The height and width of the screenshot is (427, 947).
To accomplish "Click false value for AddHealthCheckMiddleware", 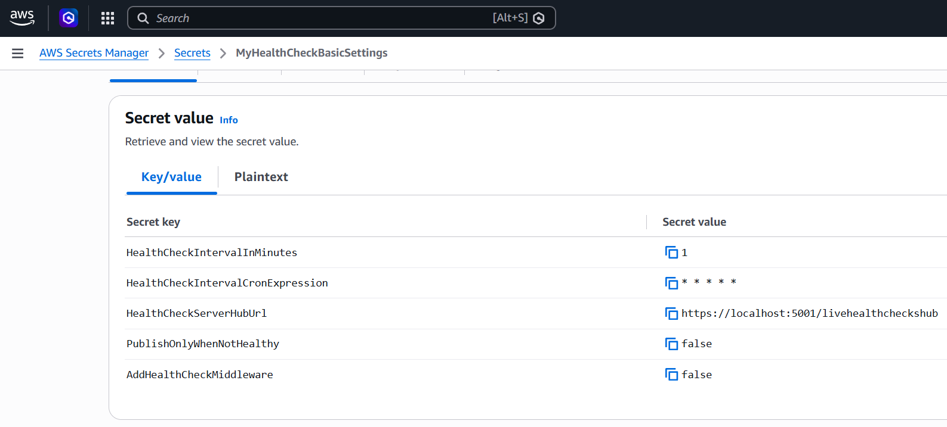I will [x=697, y=375].
